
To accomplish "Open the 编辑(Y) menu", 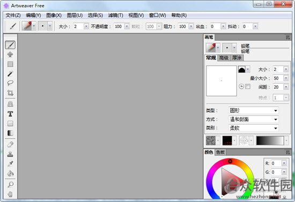I will [33, 15].
